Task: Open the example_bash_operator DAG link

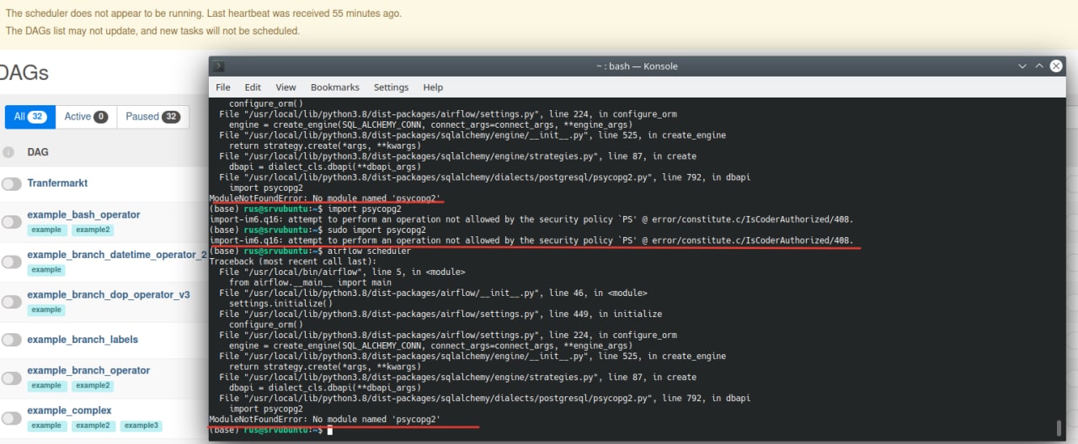Action: [x=83, y=214]
